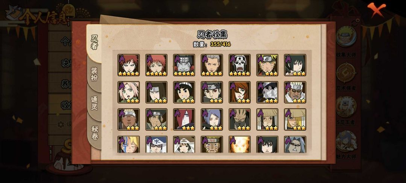Image resolution: width=406 pixels, height=183 pixels.
Task: Select the red-haired Gaara ninja portrait
Action: (x=129, y=65)
